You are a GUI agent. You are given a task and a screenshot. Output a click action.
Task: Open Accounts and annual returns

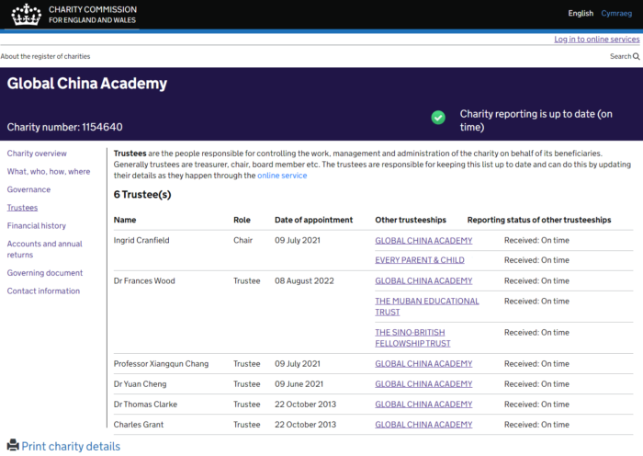click(44, 249)
